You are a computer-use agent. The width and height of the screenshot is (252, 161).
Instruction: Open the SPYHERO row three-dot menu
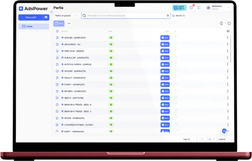[x=228, y=91]
